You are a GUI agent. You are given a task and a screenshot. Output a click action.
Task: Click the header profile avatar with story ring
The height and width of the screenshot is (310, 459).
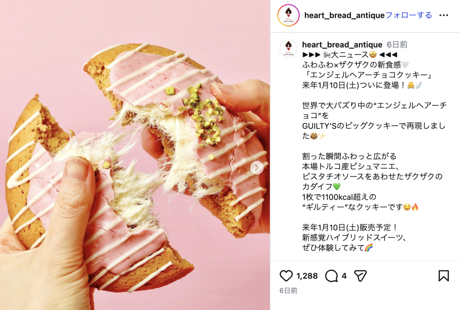coord(288,15)
